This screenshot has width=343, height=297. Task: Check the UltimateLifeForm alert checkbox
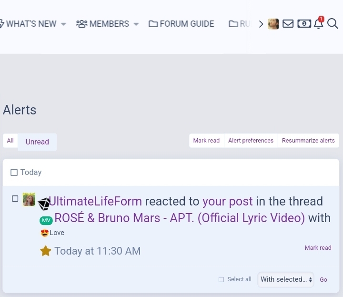(15, 199)
